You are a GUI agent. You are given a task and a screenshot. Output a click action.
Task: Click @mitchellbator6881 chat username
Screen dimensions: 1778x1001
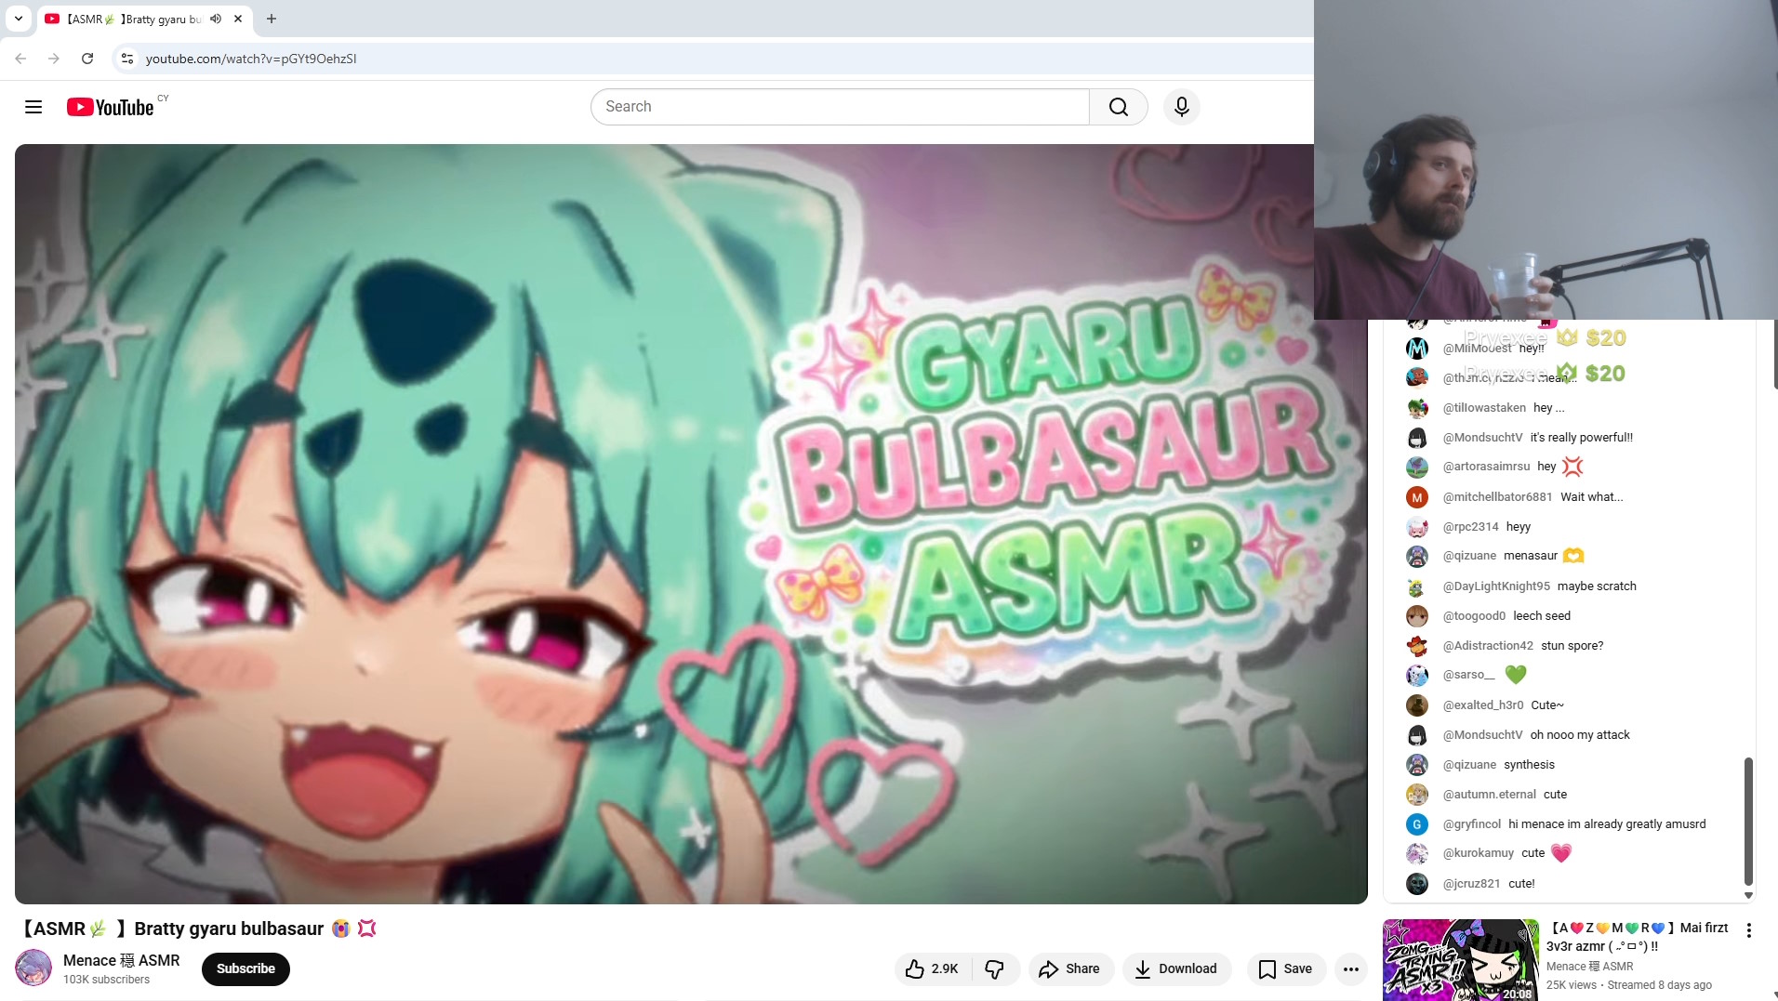tap(1497, 497)
